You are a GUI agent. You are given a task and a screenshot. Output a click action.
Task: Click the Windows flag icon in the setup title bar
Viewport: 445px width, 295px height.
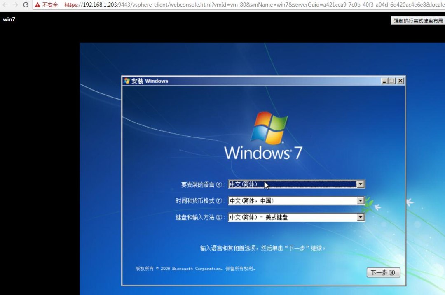click(x=127, y=81)
